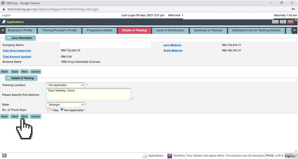Click upper Cancel button below Levy Information
The height and width of the screenshot is (159, 298).
(x=36, y=72)
